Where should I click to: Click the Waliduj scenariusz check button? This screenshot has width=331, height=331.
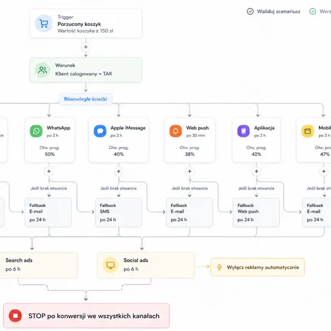[x=274, y=11]
